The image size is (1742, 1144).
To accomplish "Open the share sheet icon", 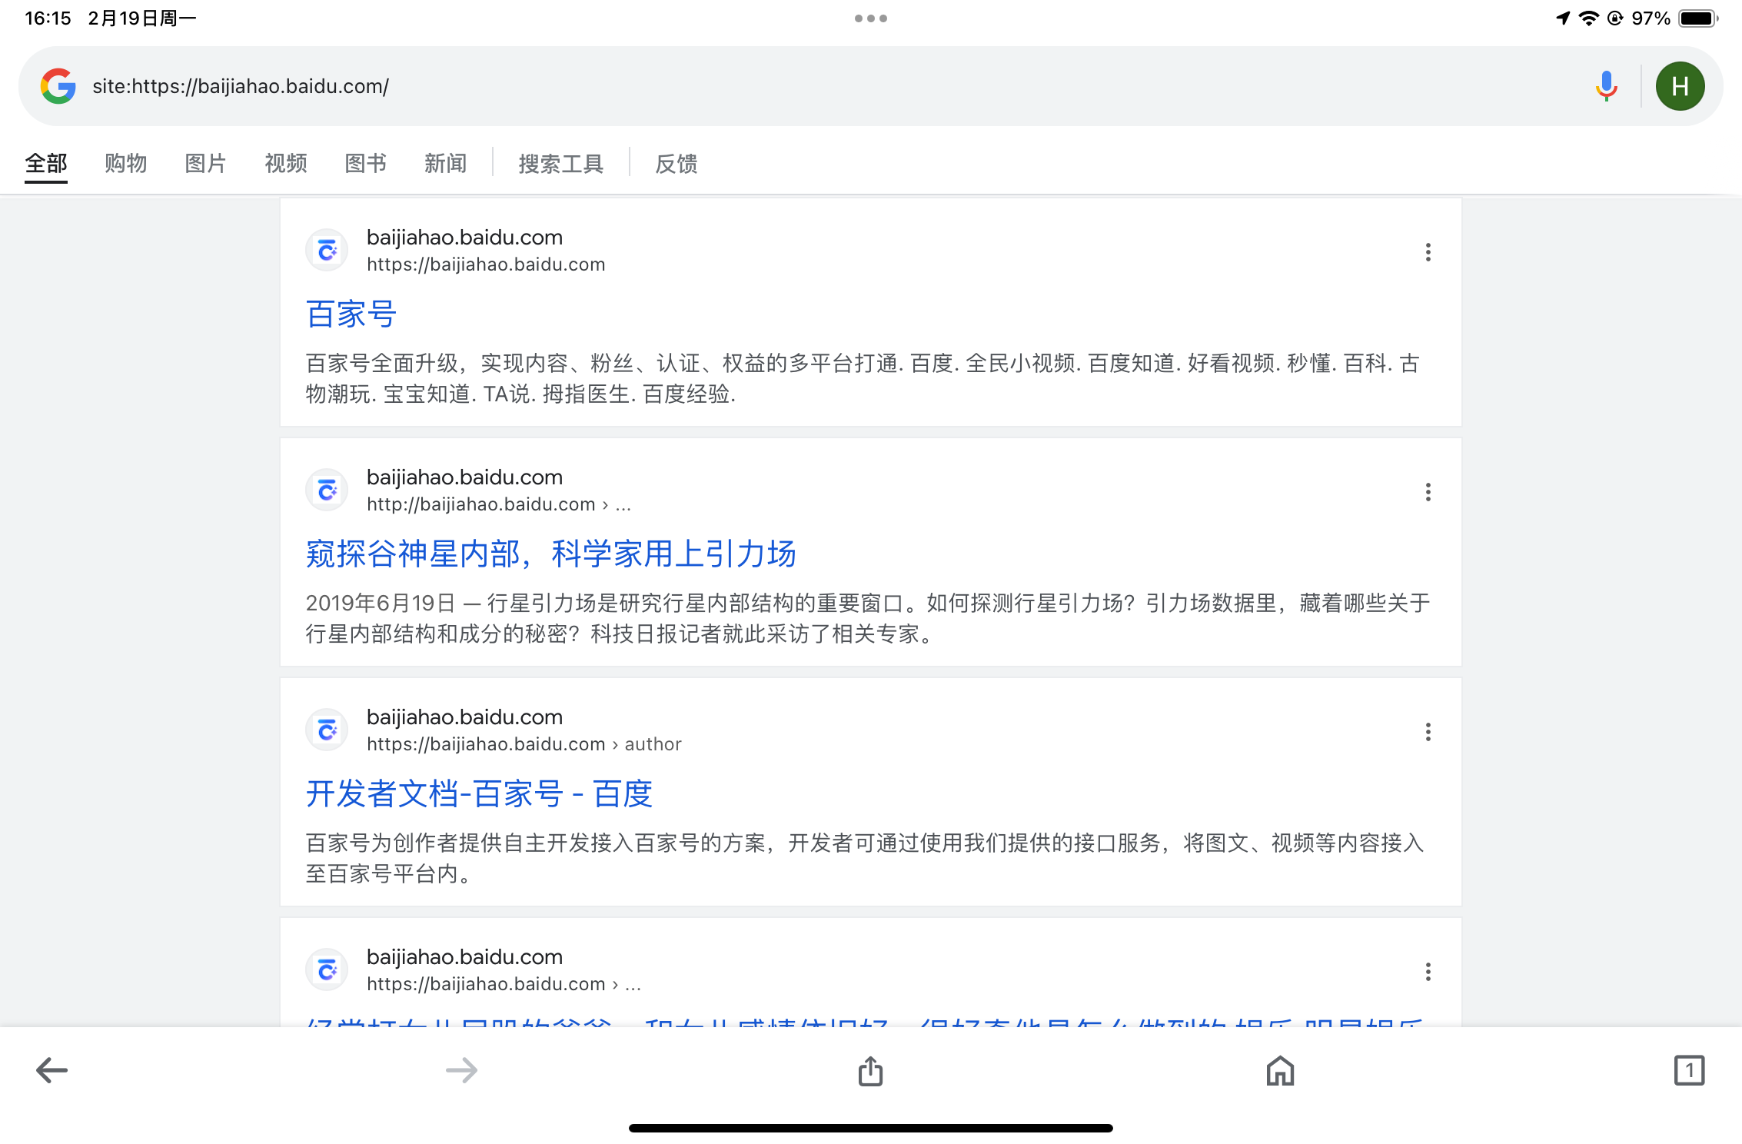I will coord(870,1069).
